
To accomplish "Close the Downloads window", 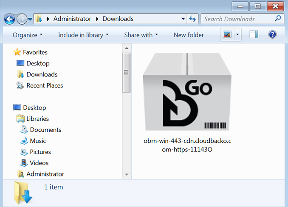I will coord(276,6).
